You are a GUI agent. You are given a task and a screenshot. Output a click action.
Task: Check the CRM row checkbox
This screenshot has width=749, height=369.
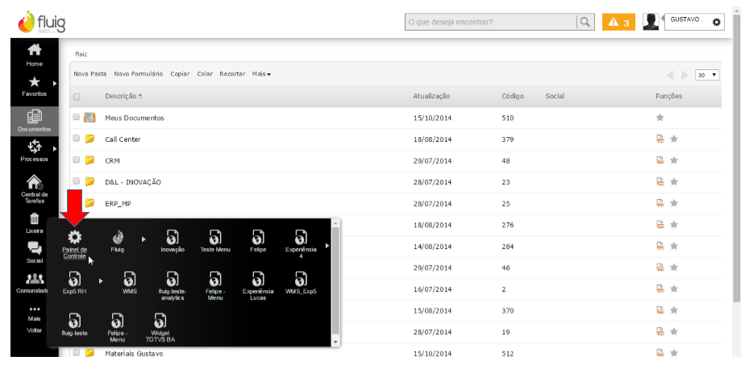77,160
